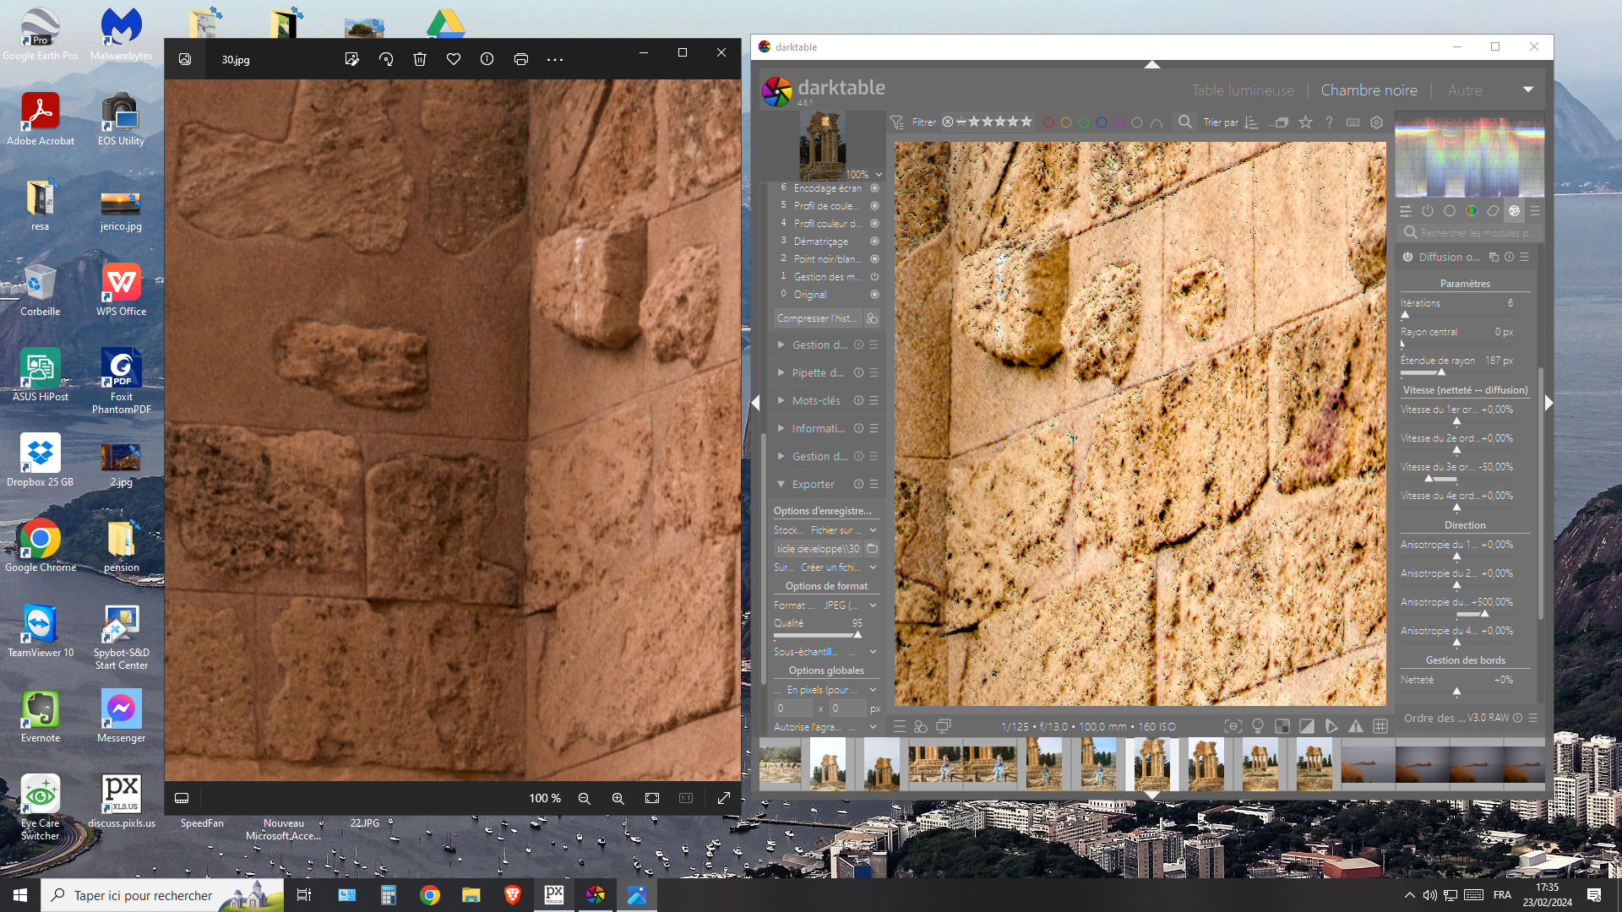
Task: Click the rotate icon in photo viewer
Action: click(386, 59)
